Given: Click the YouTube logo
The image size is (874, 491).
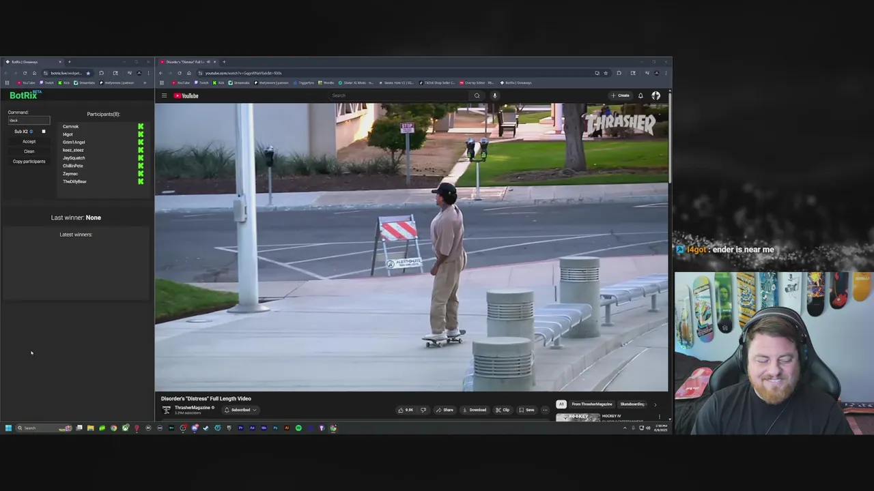Looking at the screenshot, I should [x=186, y=95].
